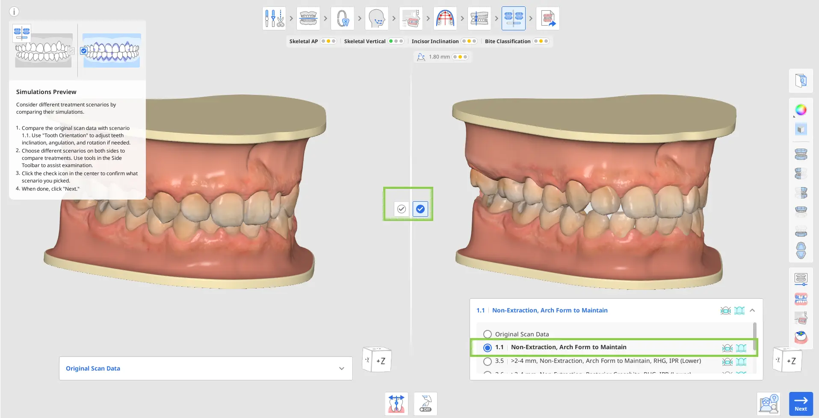Click the aligner icon in scenario 1.1 row

point(741,348)
